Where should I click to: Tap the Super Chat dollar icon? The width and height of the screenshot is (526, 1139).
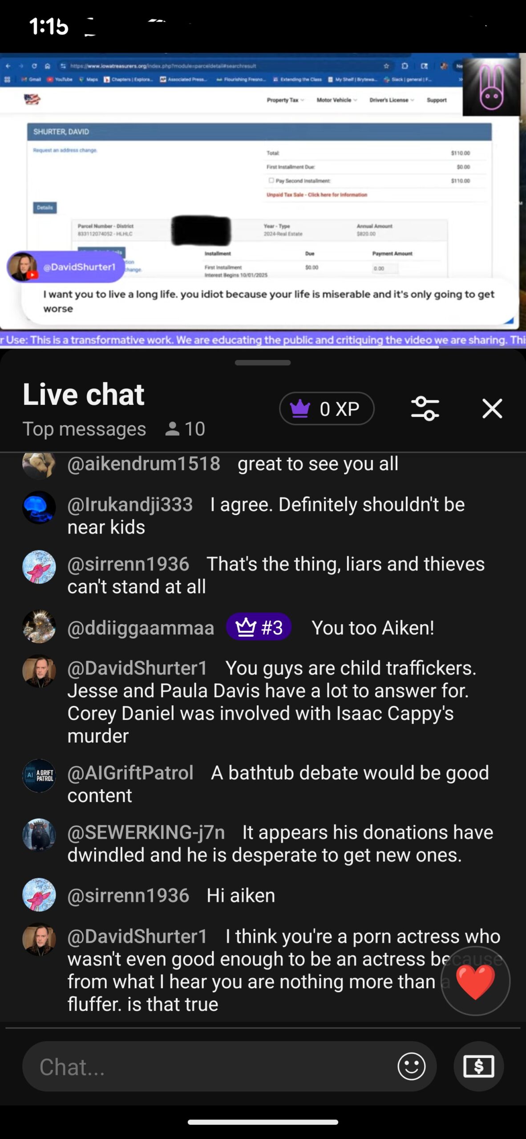pyautogui.click(x=478, y=1066)
